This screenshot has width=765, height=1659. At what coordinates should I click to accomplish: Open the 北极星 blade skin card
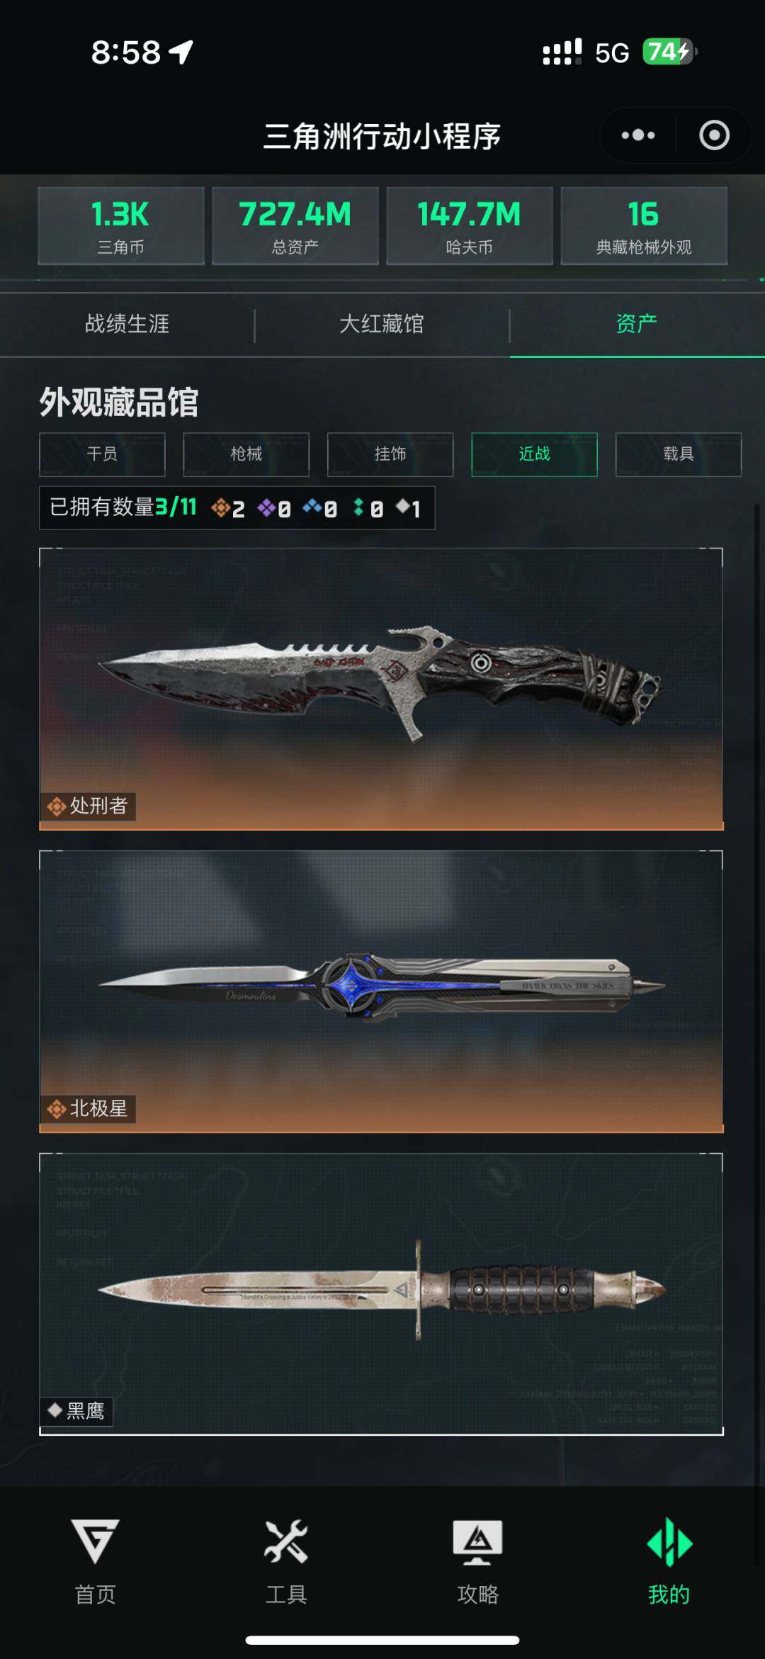tap(381, 991)
